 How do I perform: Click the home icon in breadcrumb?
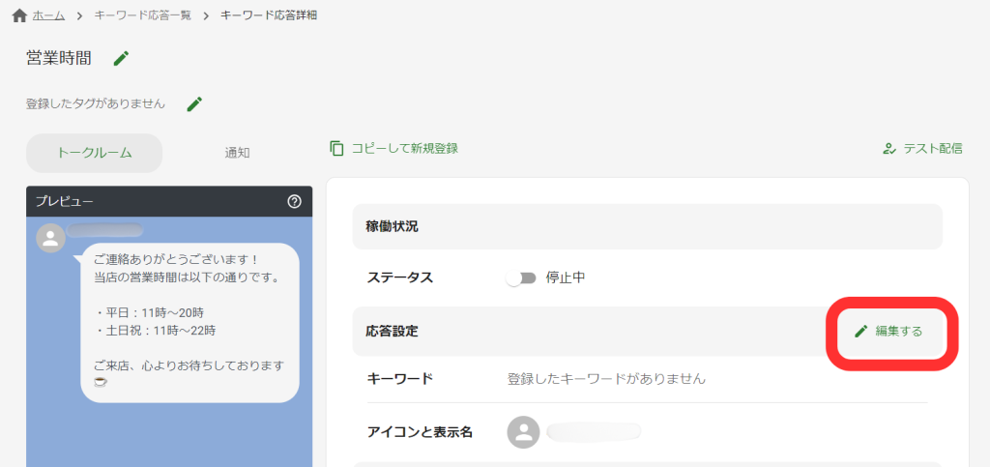[x=19, y=15]
